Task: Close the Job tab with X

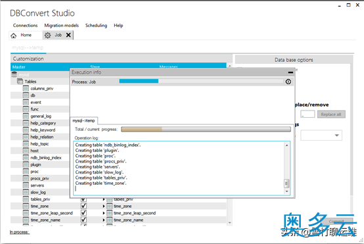Action: pyautogui.click(x=68, y=35)
